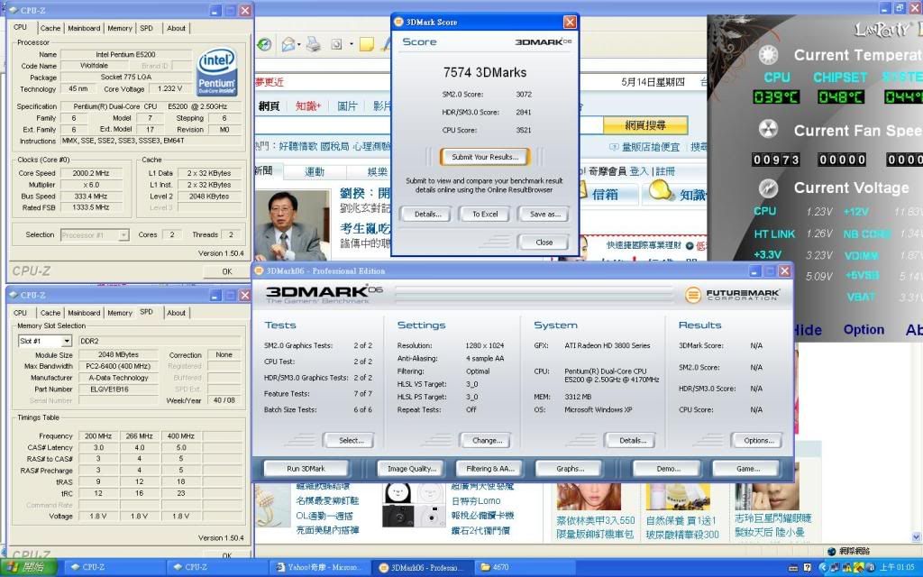This screenshot has height=577, width=923.
Task: Click the Graphs button in 3DMark06
Action: point(570,469)
